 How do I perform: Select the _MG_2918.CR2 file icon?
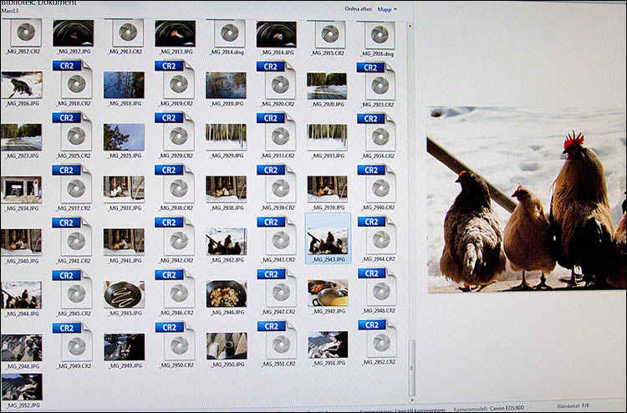pyautogui.click(x=73, y=79)
